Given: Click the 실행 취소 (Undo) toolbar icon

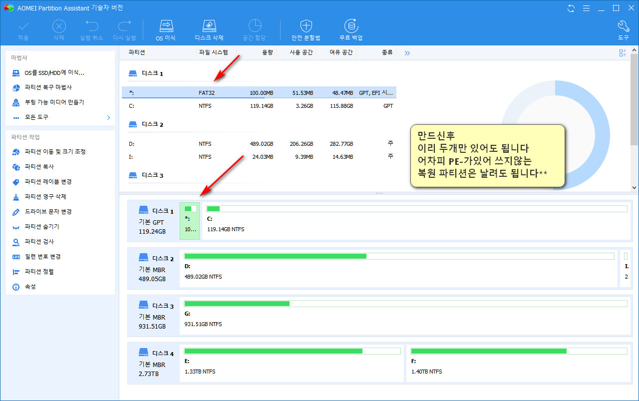Looking at the screenshot, I should 91,30.
